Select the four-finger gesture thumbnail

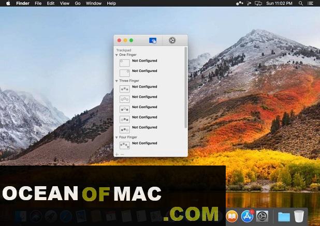tap(124, 145)
